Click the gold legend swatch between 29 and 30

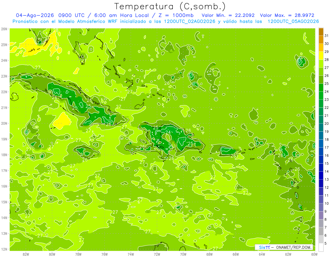point(321,48)
